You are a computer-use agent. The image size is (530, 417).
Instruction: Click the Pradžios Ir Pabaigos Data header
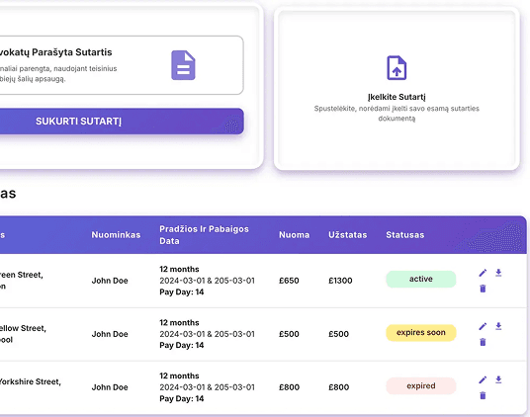pos(204,235)
